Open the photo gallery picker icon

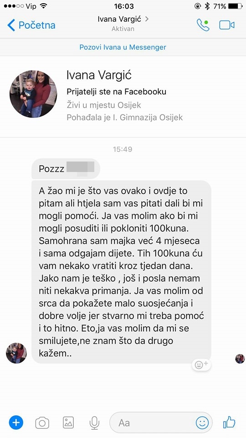pyautogui.click(x=68, y=422)
